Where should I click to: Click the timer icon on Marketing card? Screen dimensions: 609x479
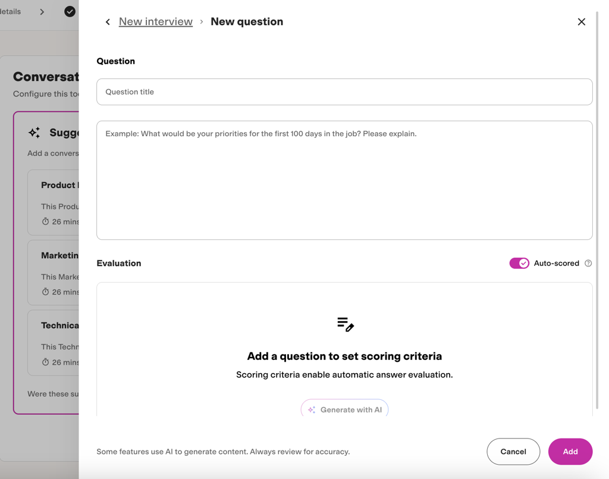click(x=45, y=292)
